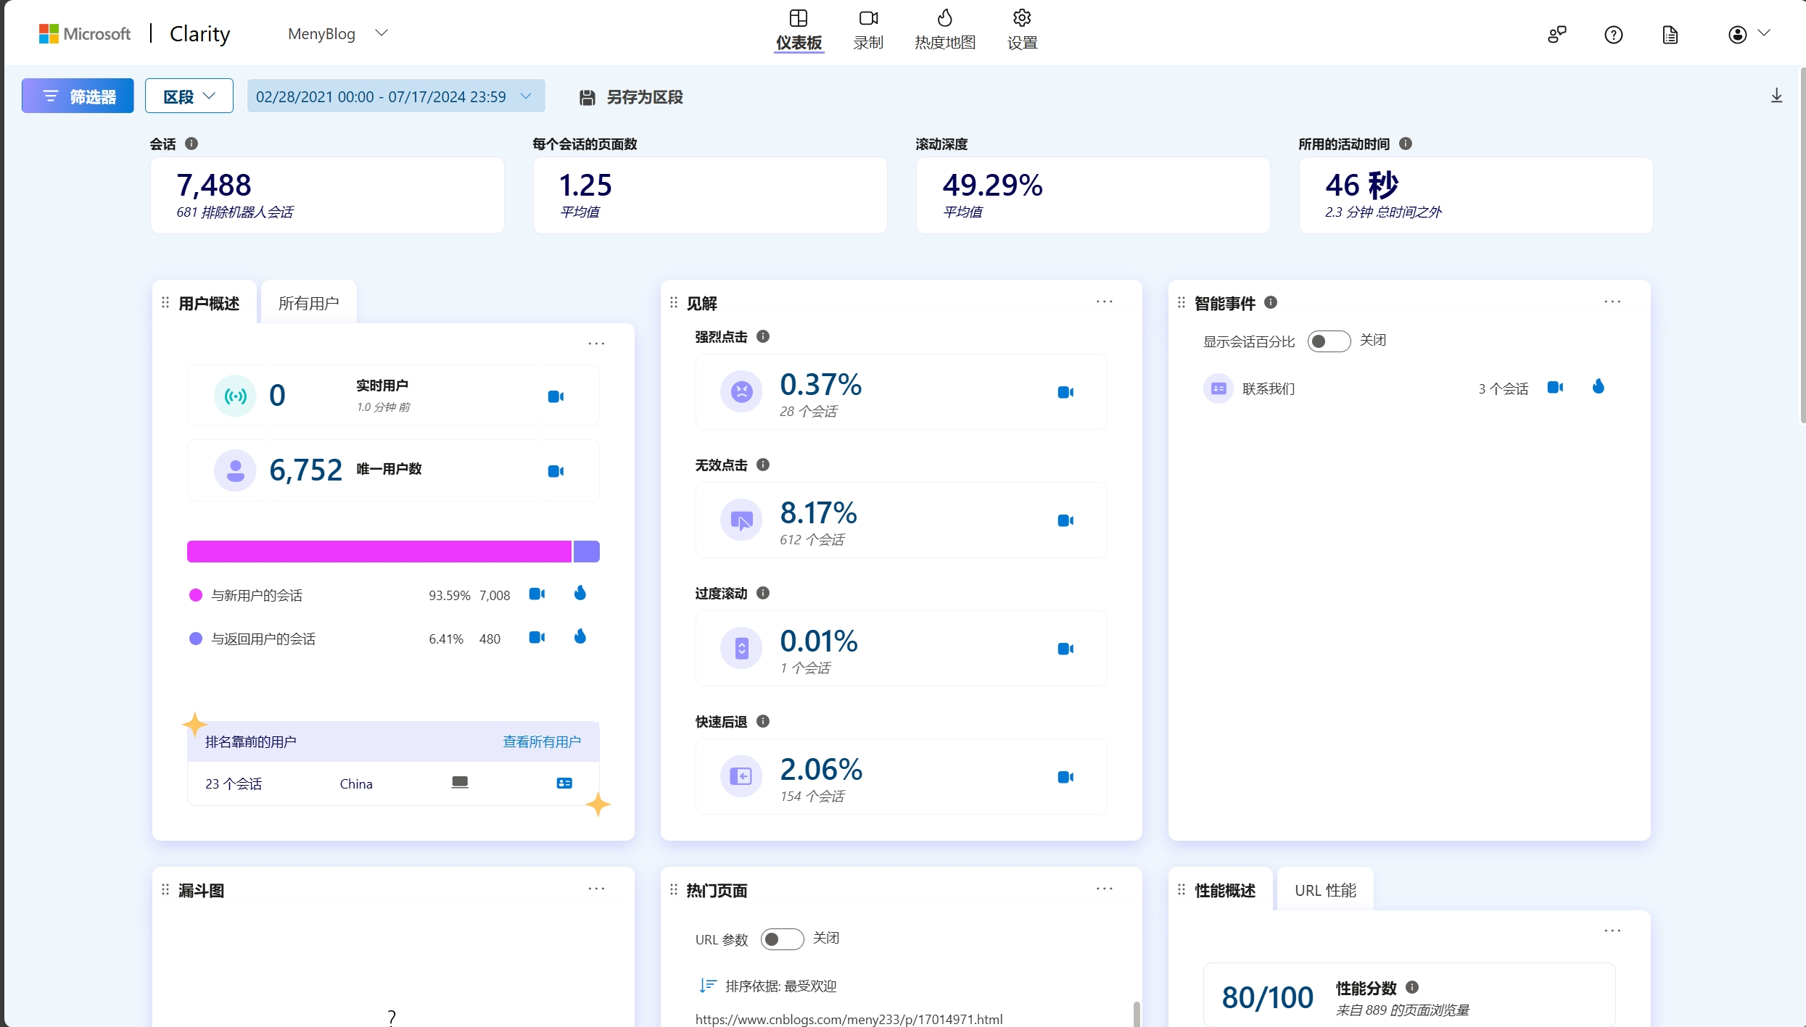Click the Microsoft logo link
The image size is (1806, 1027).
pos(85,33)
